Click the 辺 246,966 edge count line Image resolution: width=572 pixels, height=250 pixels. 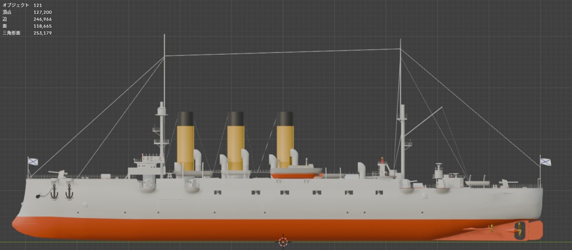27,20
